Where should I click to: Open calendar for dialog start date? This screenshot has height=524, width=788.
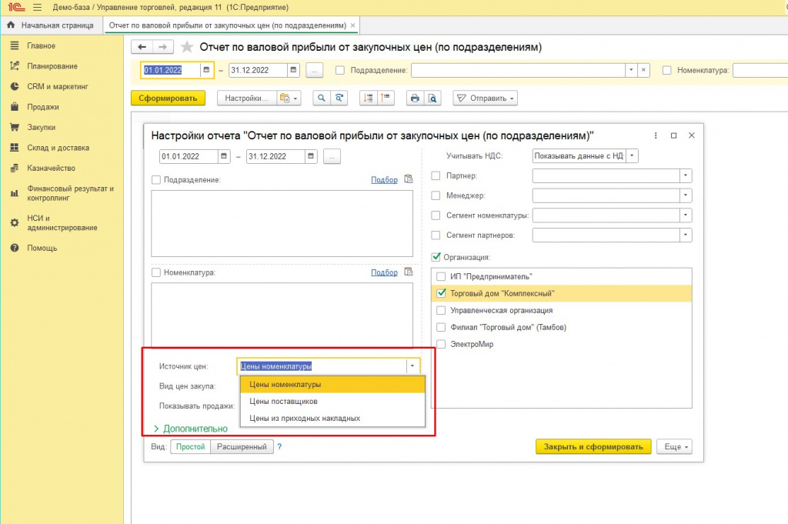coord(224,156)
